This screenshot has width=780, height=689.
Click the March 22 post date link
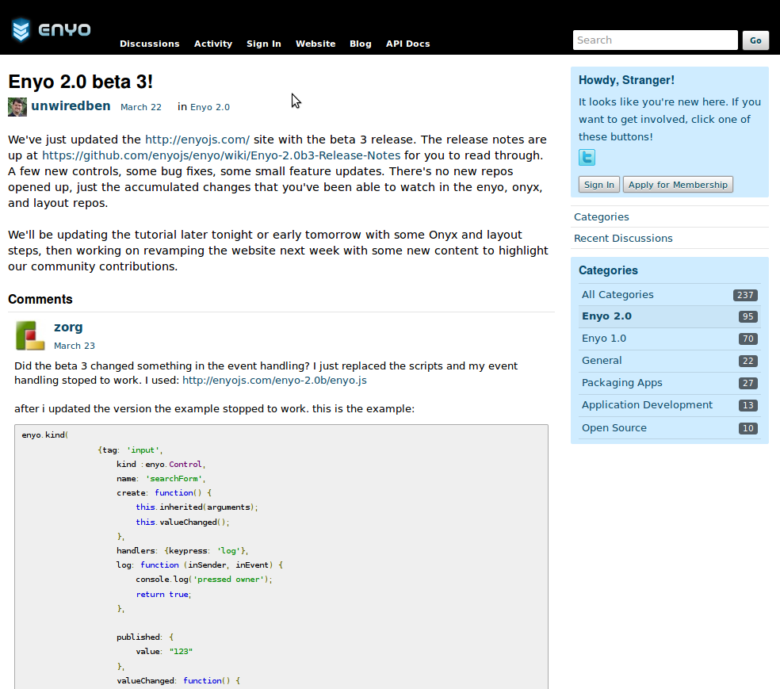pyautogui.click(x=141, y=107)
